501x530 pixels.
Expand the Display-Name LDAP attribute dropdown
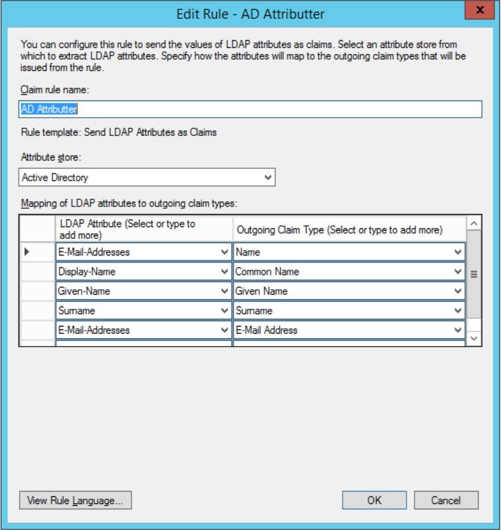click(224, 272)
